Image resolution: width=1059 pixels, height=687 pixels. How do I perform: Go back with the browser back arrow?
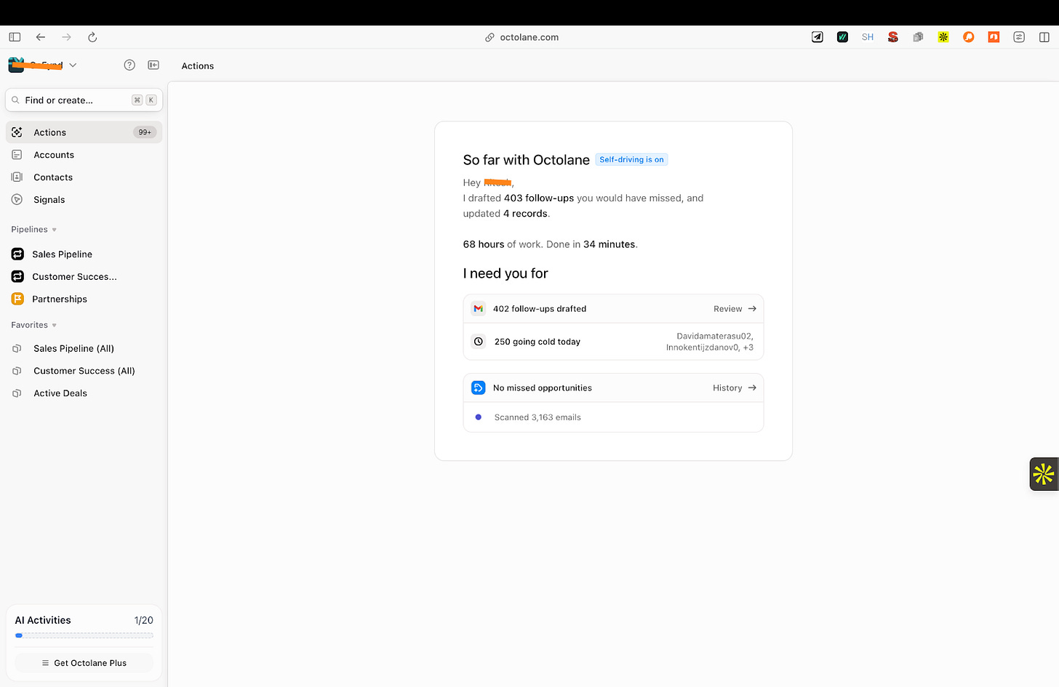[41, 37]
